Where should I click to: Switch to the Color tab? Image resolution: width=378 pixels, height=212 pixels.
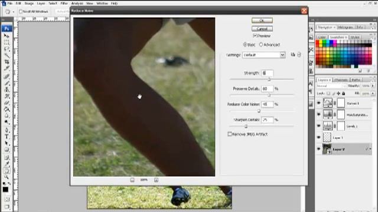click(321, 37)
